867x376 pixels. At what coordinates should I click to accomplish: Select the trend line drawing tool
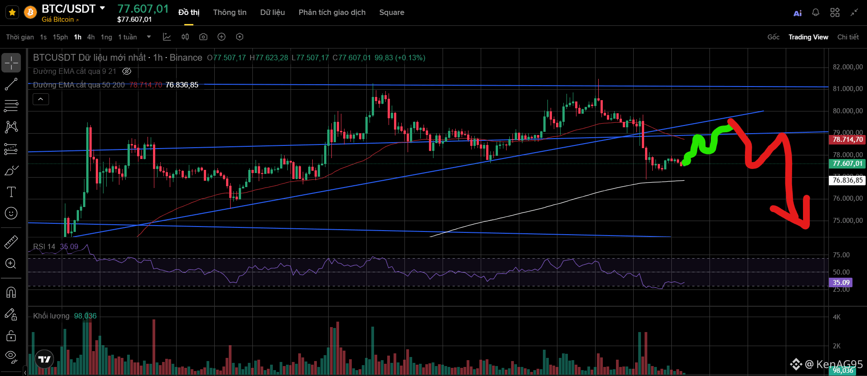pyautogui.click(x=11, y=84)
